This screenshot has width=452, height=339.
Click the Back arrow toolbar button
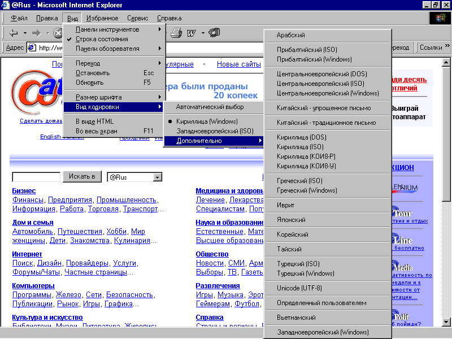(13, 33)
